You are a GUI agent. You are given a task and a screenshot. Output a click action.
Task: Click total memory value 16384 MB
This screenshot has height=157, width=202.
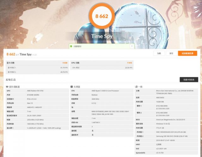[160, 102]
